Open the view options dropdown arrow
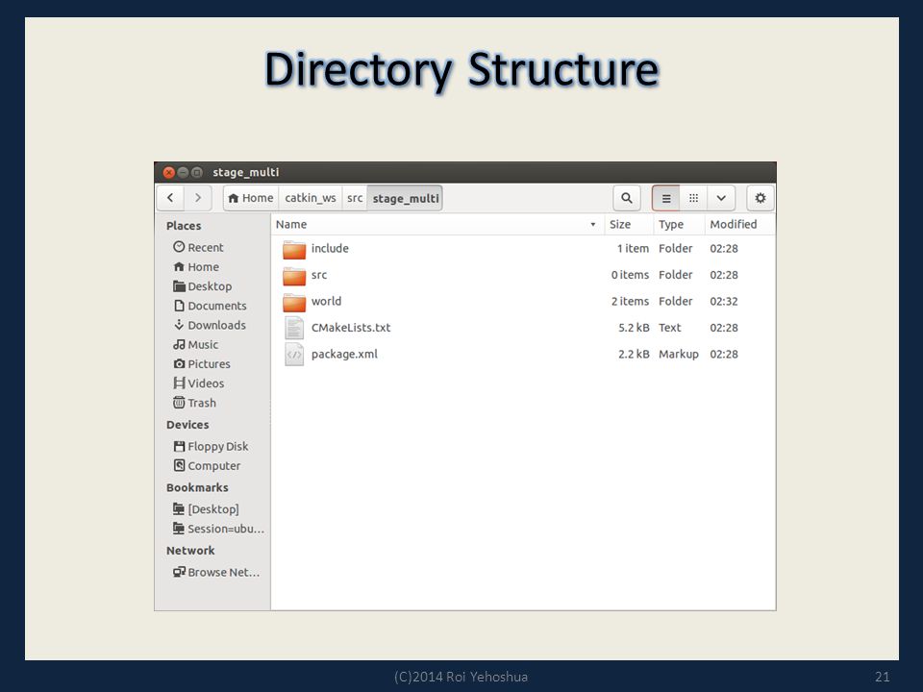Screen dimensions: 923x692 pos(721,198)
